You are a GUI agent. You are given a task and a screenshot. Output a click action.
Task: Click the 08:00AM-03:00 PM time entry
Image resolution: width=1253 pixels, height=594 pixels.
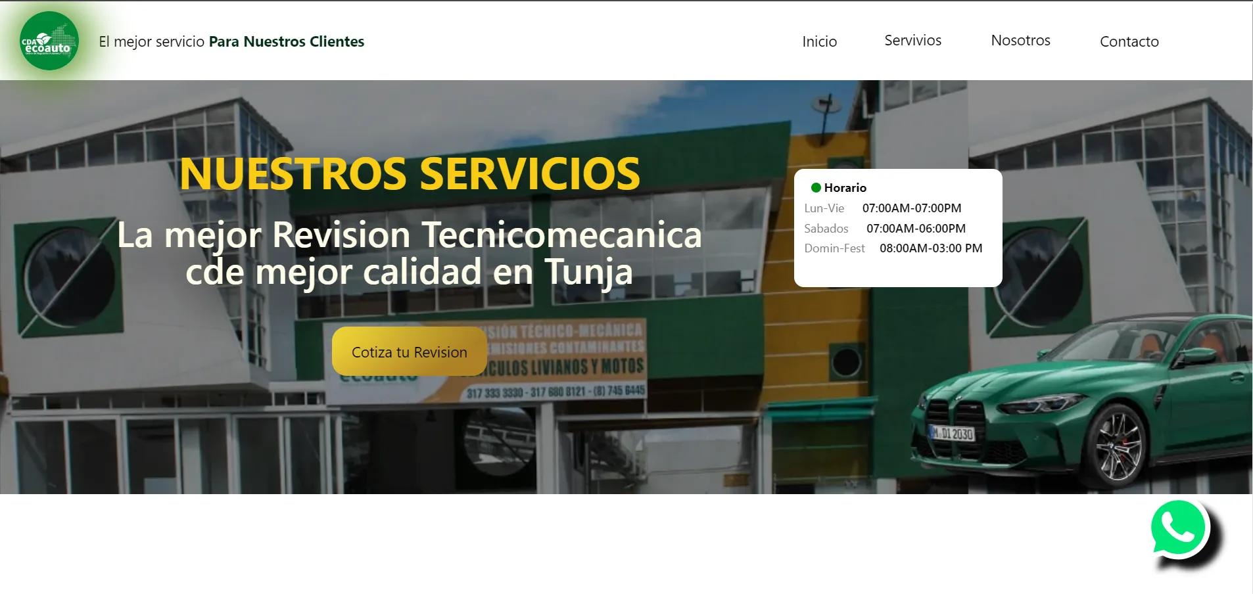pyautogui.click(x=930, y=248)
